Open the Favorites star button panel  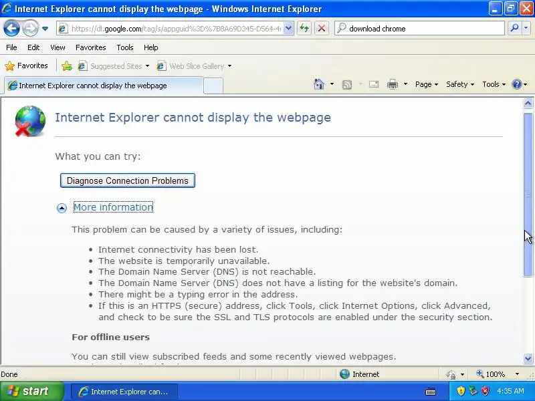coord(26,65)
